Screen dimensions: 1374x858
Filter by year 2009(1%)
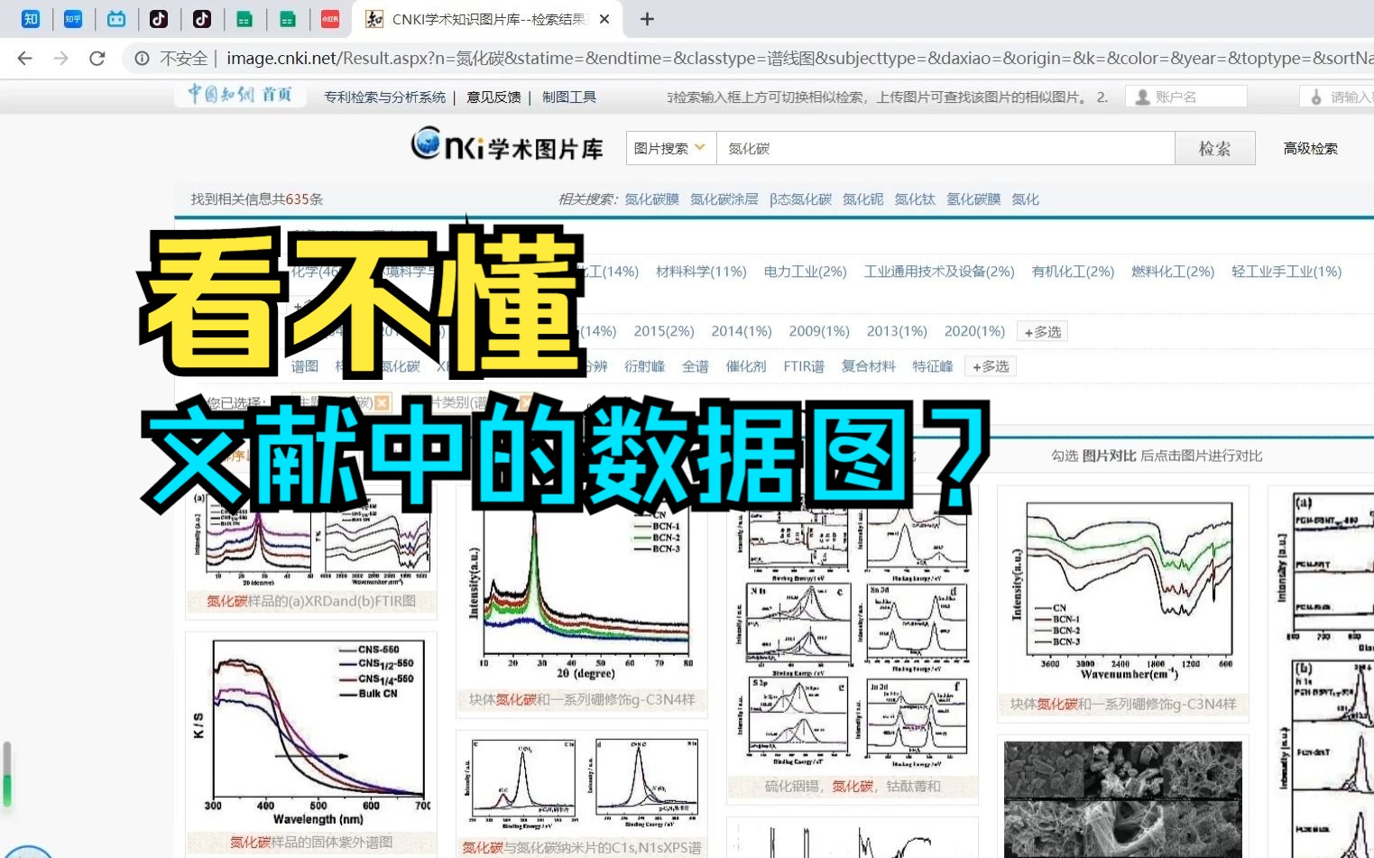tap(819, 331)
